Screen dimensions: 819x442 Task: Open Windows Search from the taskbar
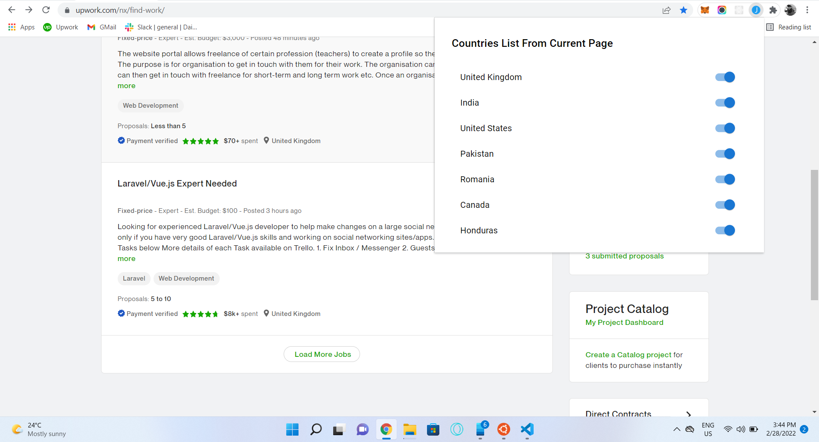coord(315,430)
